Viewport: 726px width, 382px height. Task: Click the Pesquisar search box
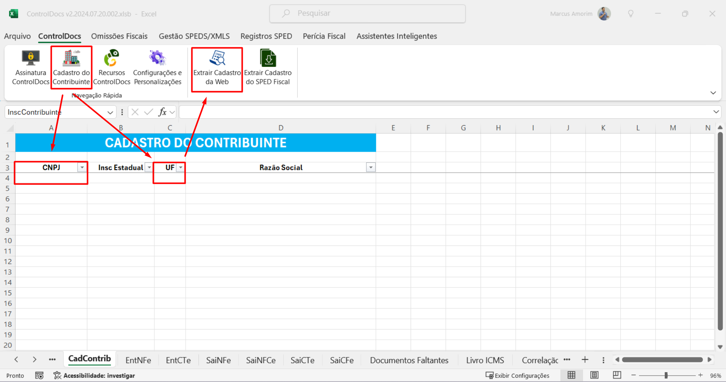(x=367, y=14)
